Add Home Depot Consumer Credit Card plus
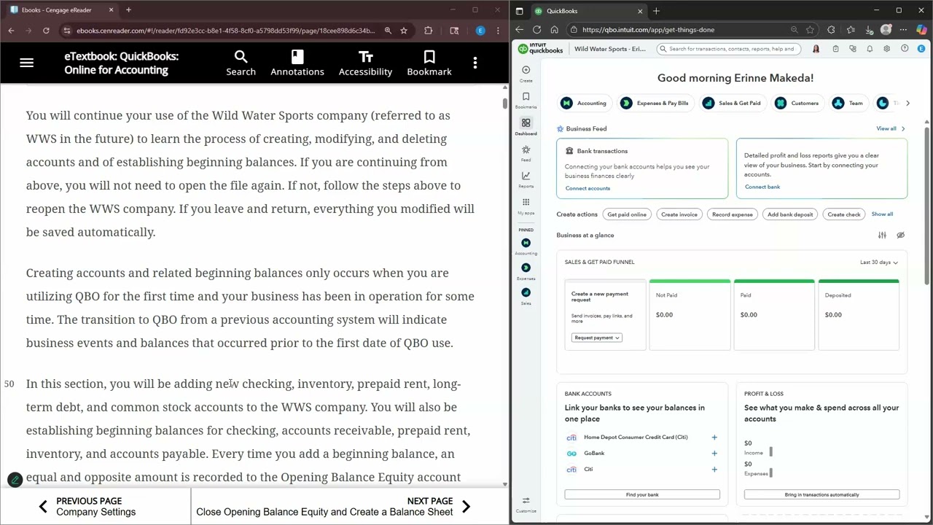The image size is (933, 525). pyautogui.click(x=714, y=437)
